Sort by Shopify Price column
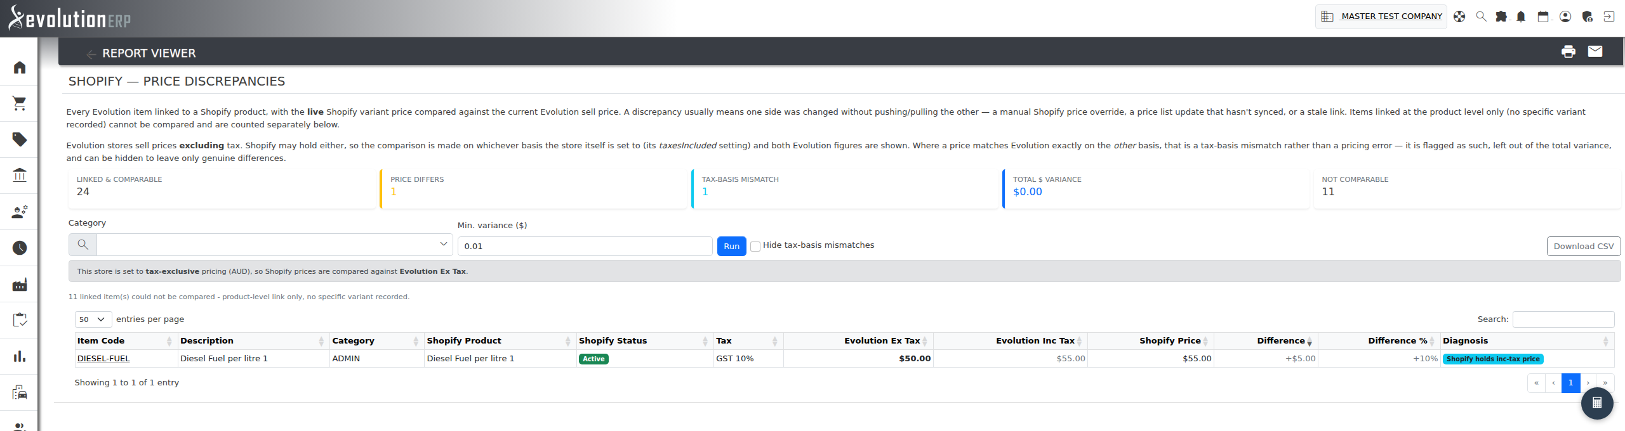The image size is (1625, 431). pyautogui.click(x=1151, y=341)
